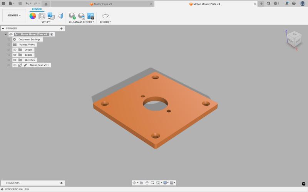Click the BROWSER panel options dot
The height and width of the screenshot is (192, 308).
(x=62, y=28)
